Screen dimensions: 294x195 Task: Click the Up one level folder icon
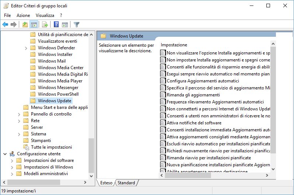[x=25, y=25]
